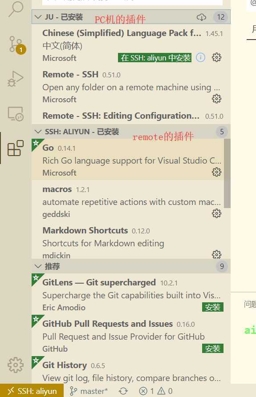Collapse the 推荐 recommended section

tap(38, 266)
